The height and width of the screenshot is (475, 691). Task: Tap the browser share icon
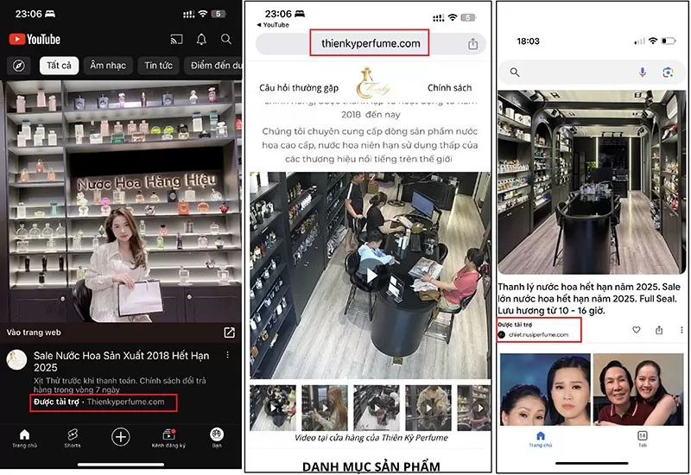coord(472,44)
